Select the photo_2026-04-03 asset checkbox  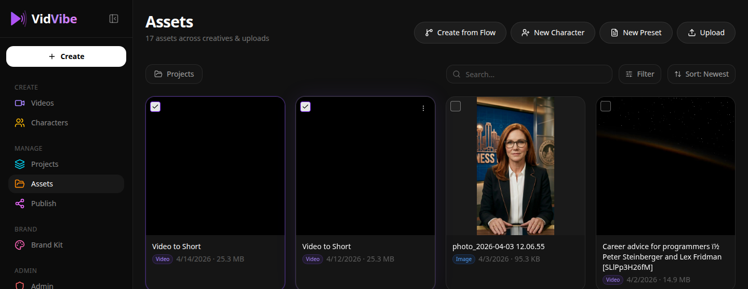point(456,106)
